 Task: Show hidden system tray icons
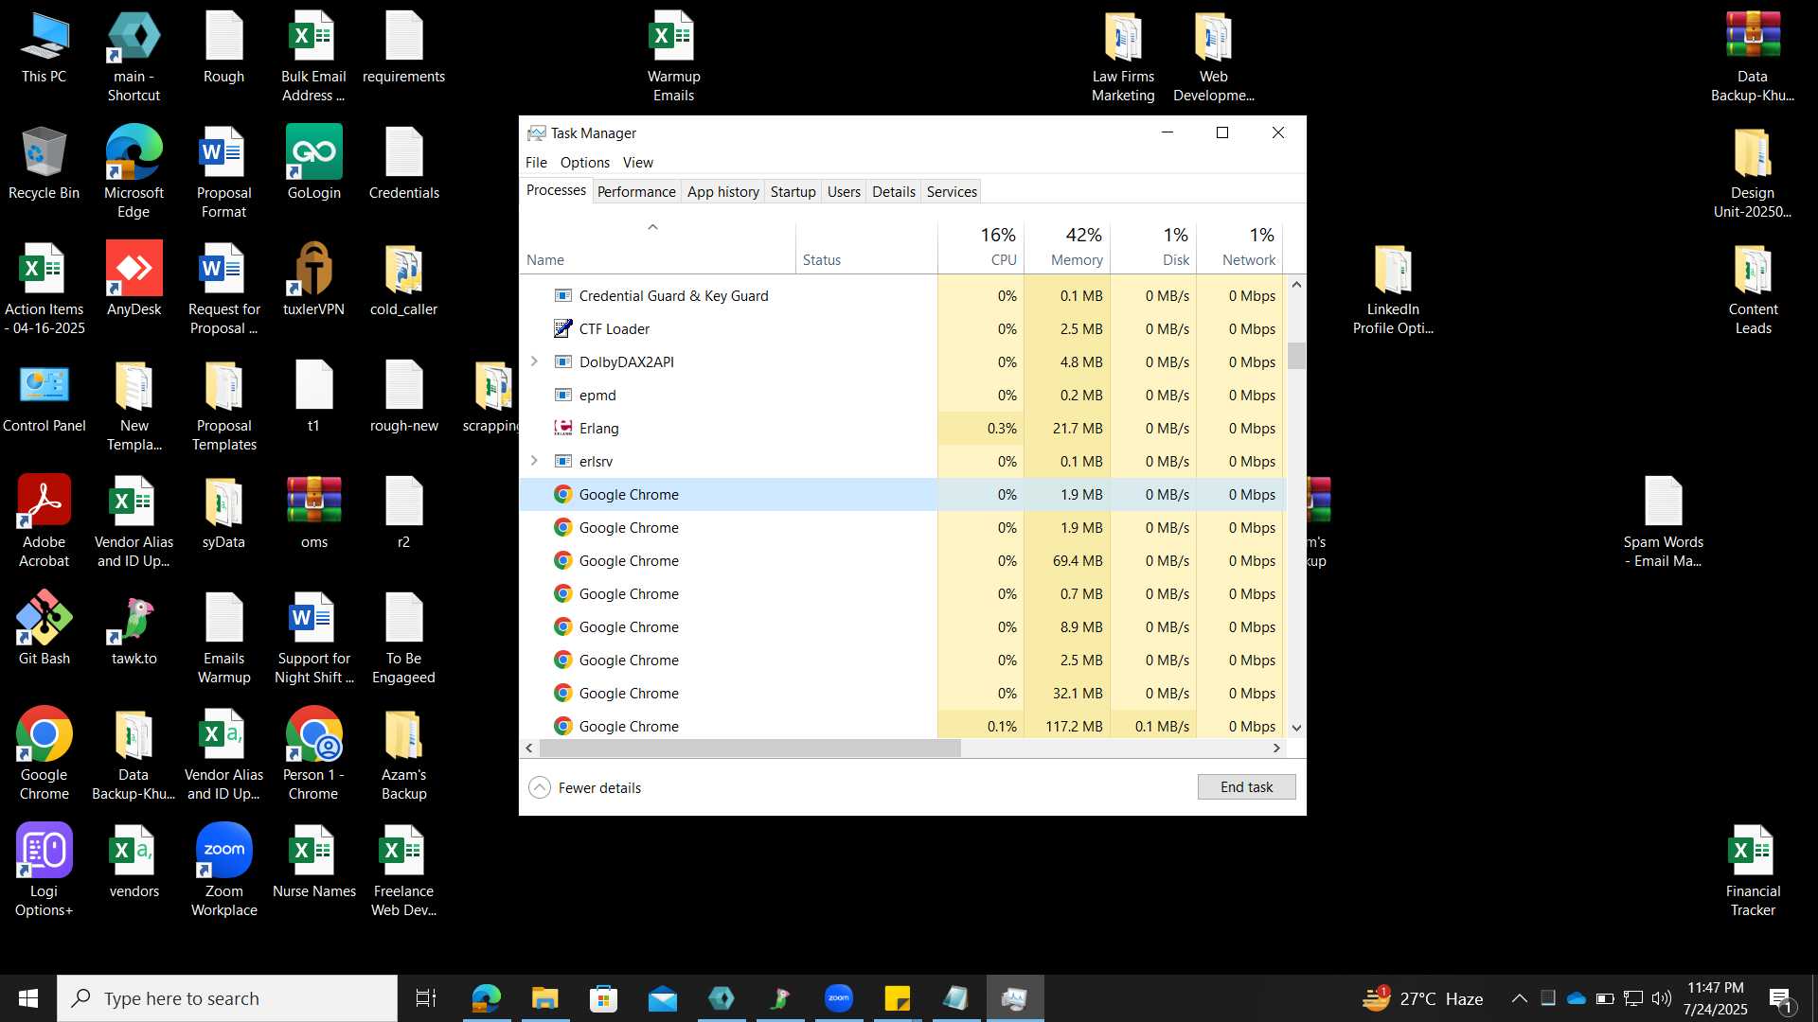[x=1519, y=998]
